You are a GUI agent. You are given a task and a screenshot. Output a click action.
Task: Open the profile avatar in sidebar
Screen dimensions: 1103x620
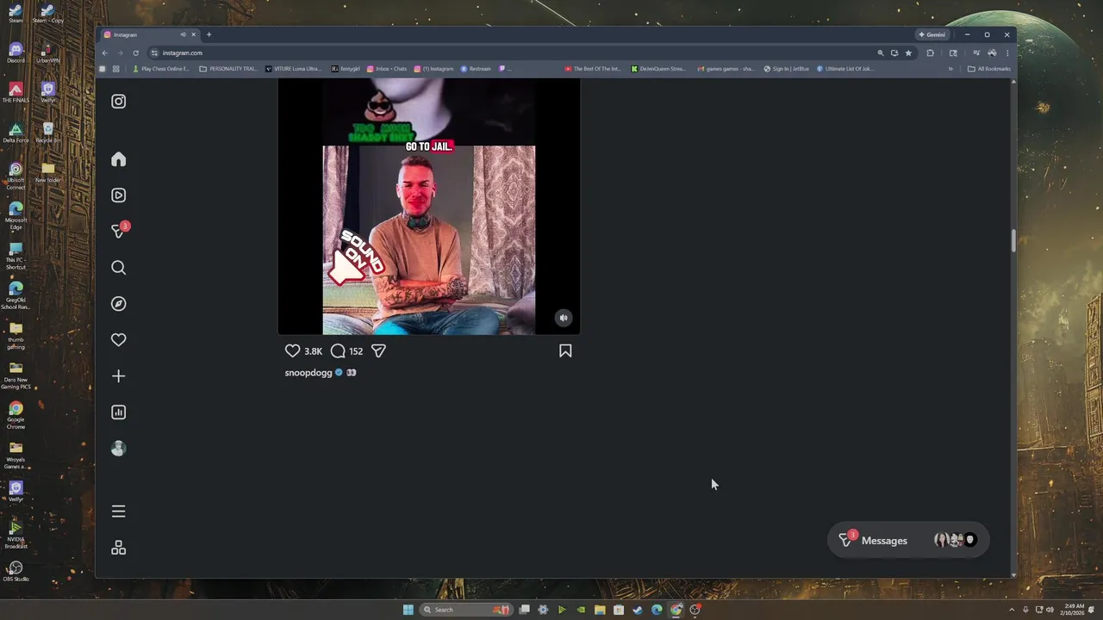pyautogui.click(x=119, y=449)
